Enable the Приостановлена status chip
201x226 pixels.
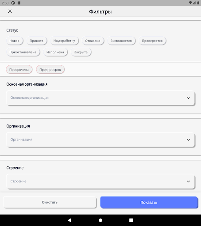pyautogui.click(x=23, y=52)
